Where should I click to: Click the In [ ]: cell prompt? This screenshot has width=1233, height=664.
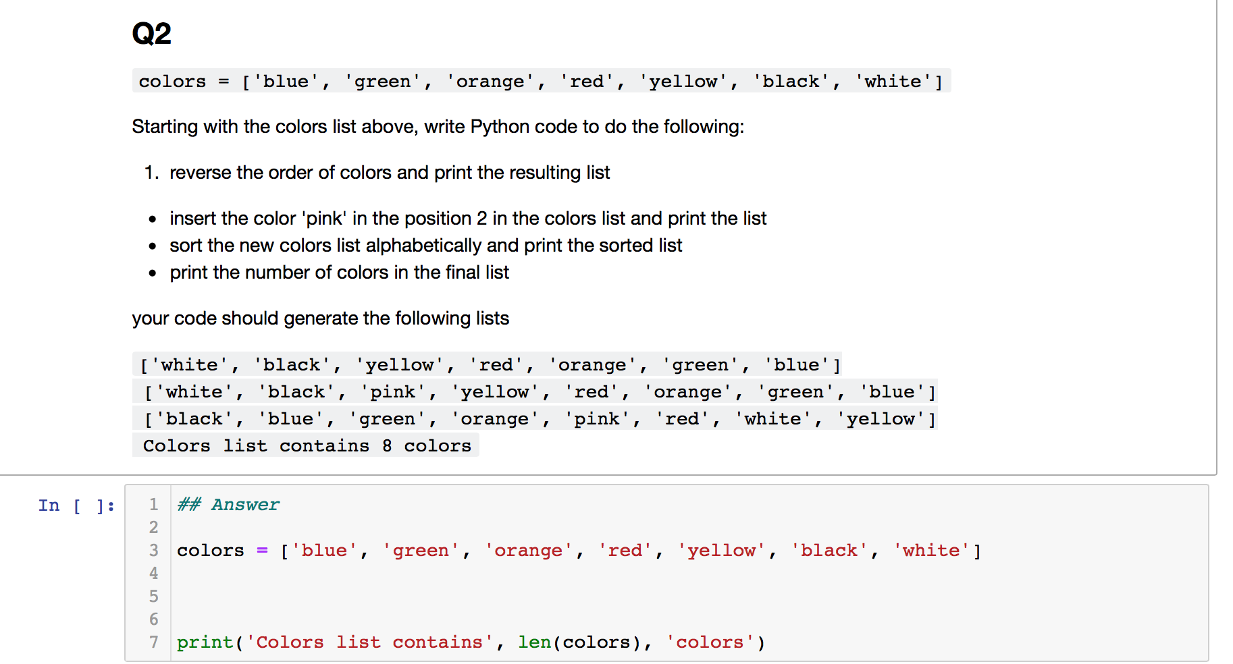[76, 505]
